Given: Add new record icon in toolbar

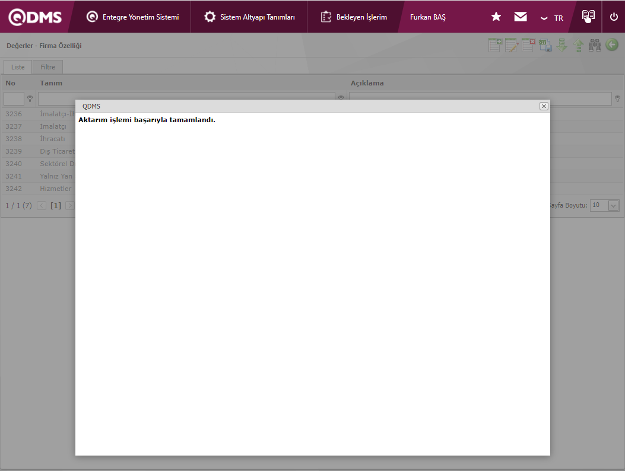Looking at the screenshot, I should click(495, 45).
